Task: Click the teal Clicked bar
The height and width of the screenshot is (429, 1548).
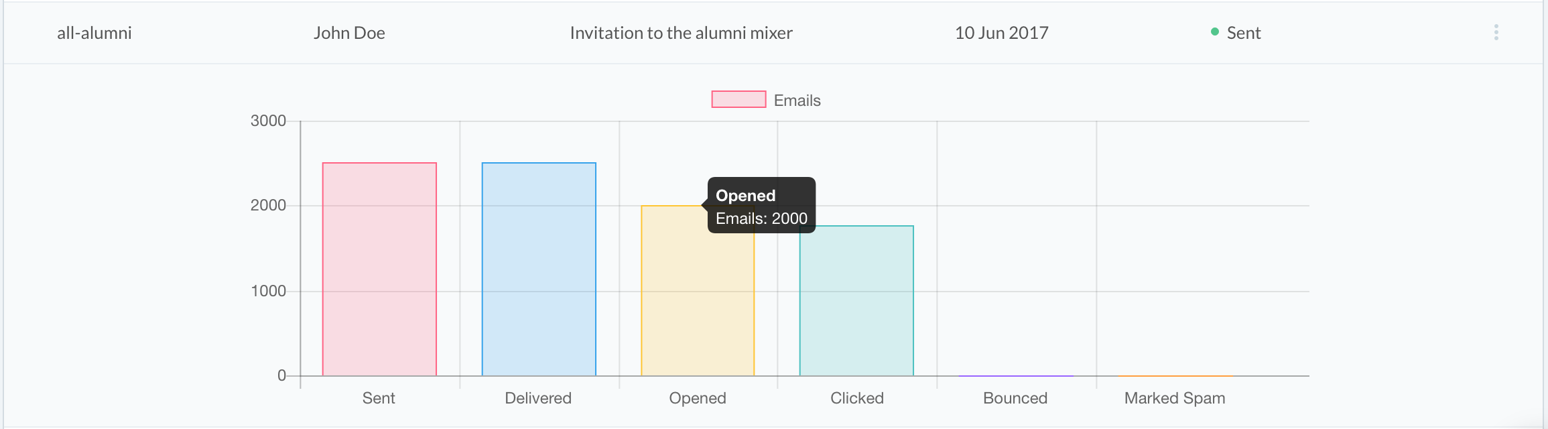Action: [x=856, y=300]
